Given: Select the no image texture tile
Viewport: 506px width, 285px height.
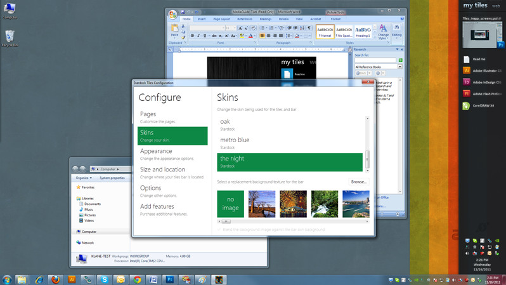Looking at the screenshot, I should click(230, 204).
